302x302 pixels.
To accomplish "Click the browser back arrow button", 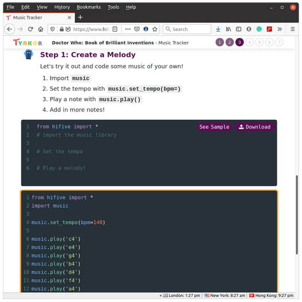I will [9, 29].
